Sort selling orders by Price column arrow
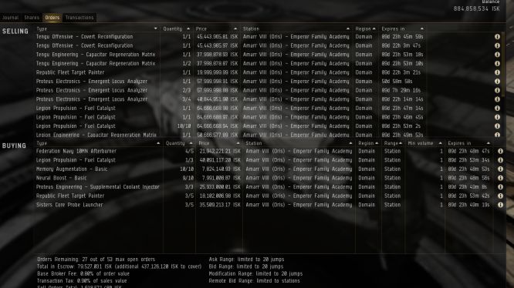Viewport: 514px width, 288px height. point(235,28)
